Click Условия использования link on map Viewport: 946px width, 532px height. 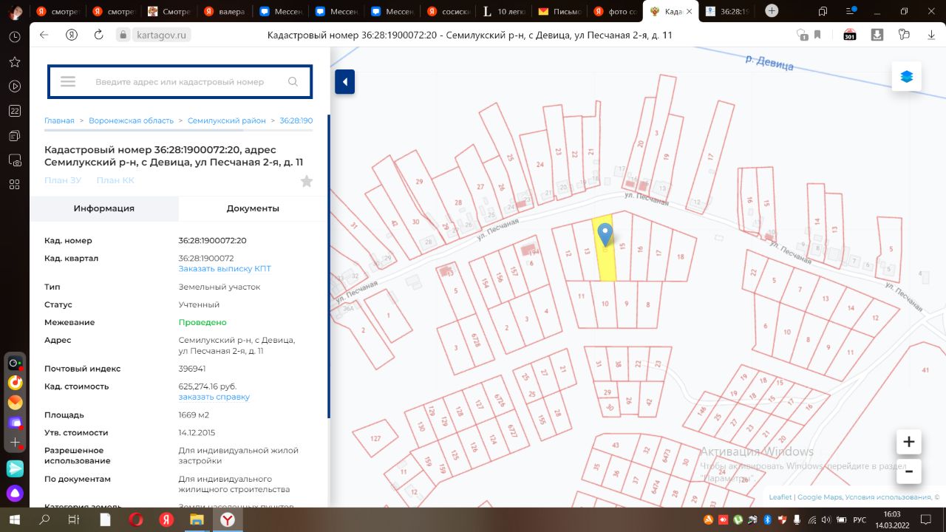pos(888,497)
